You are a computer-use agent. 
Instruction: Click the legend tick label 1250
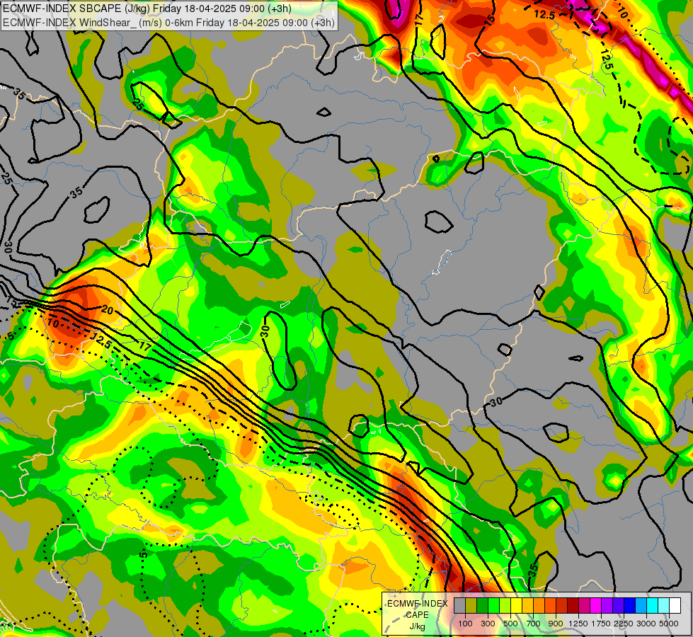(x=578, y=624)
